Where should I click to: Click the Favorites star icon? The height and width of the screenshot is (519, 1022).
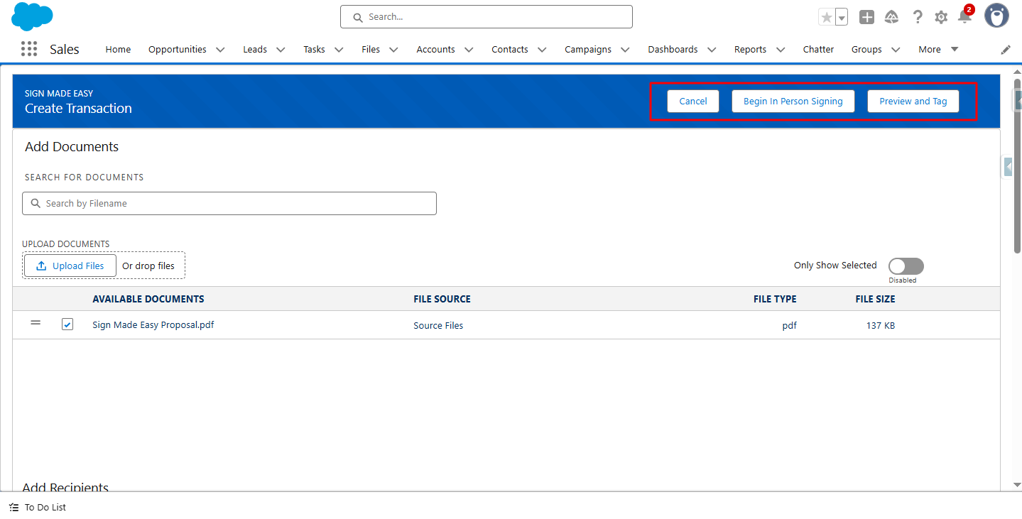826,17
